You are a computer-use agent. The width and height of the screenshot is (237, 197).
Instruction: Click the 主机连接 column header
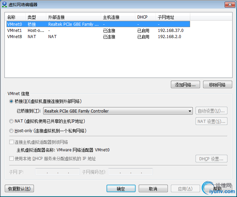pos(118,17)
